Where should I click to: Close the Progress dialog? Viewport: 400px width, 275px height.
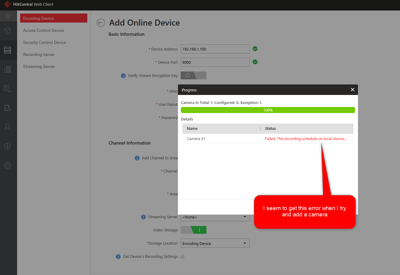(353, 90)
